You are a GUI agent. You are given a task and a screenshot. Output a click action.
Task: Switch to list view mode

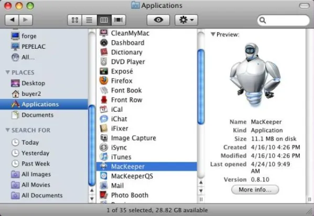[x=89, y=20]
